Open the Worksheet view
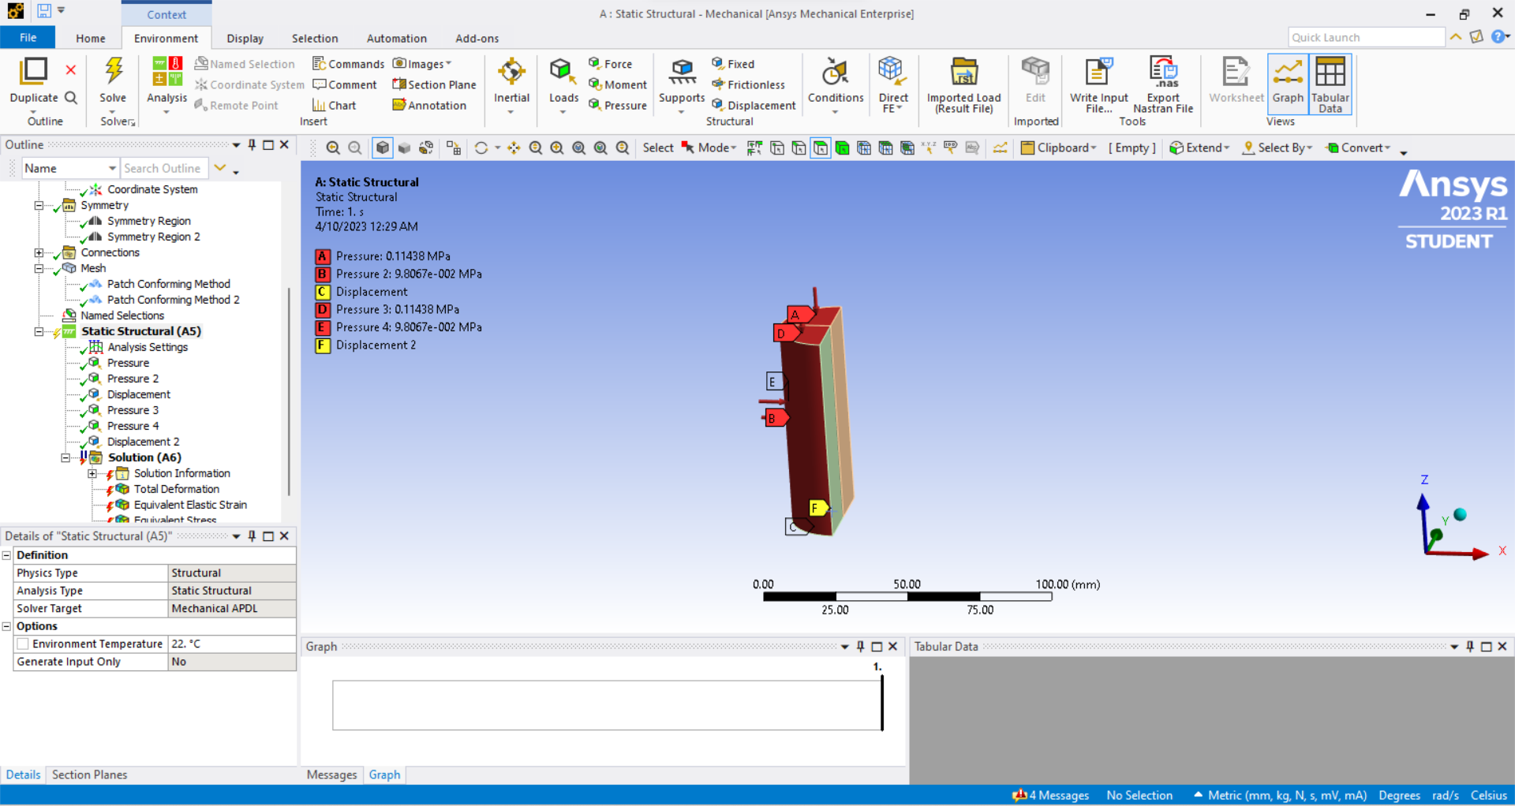This screenshot has height=806, width=1515. pos(1236,80)
